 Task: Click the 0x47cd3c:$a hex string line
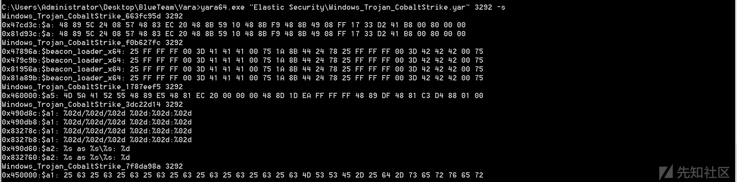234,25
